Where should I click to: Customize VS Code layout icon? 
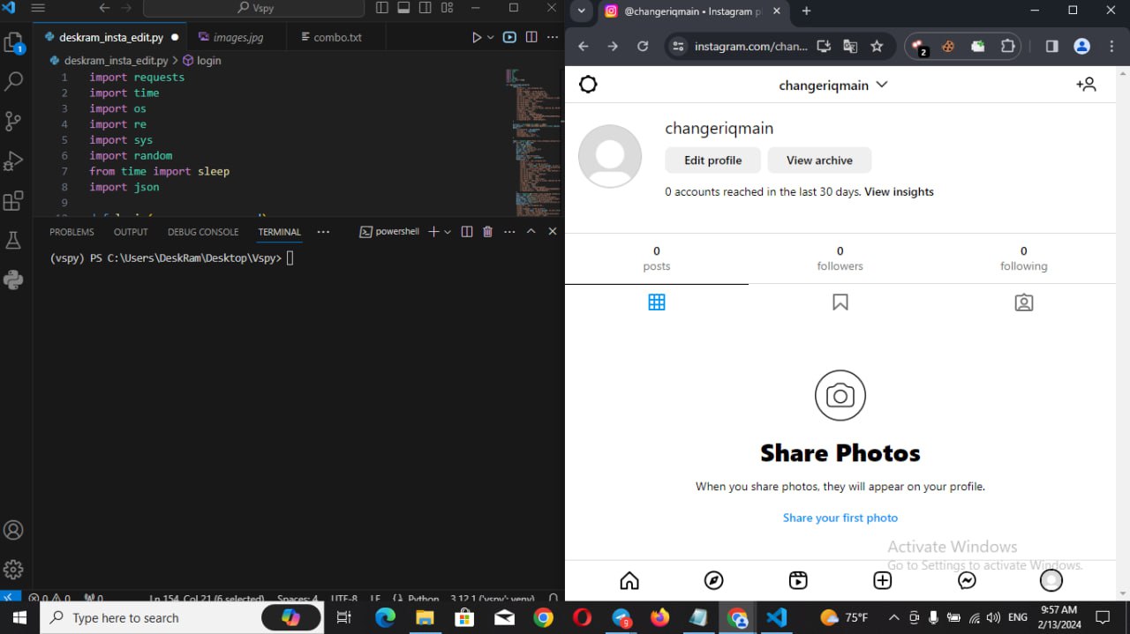(x=448, y=8)
